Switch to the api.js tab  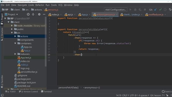point(70,15)
